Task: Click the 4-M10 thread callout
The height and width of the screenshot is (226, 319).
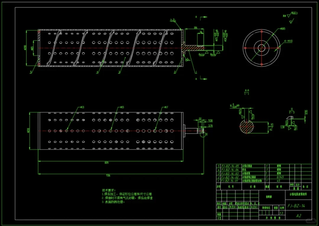Action: coord(288,41)
